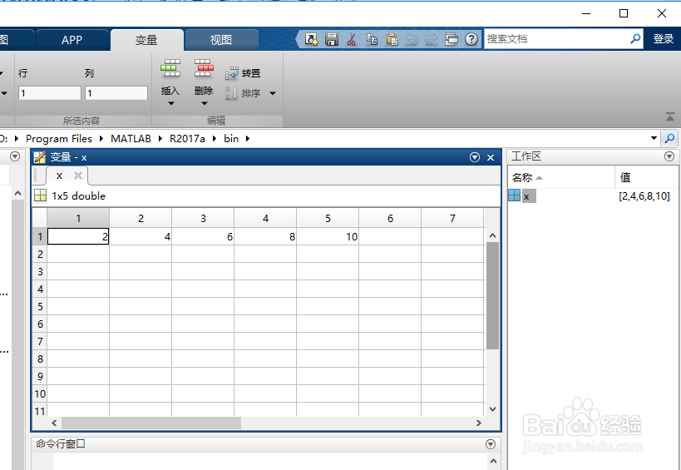Switch to the View (视图) ribbon tab
Viewport: 681px width, 470px height.
pos(221,40)
